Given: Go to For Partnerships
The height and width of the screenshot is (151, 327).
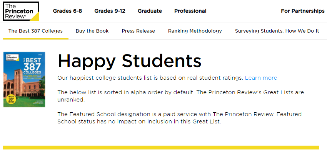Looking at the screenshot, I should click(303, 11).
